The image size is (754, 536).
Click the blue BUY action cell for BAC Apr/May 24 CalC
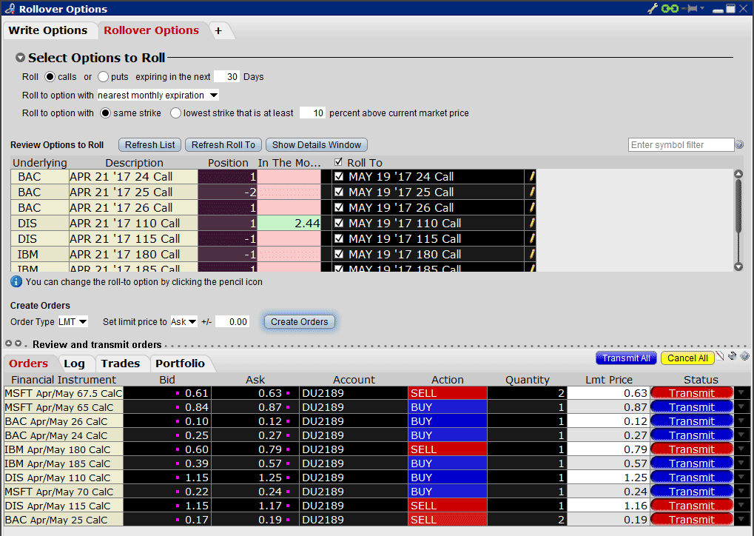447,435
